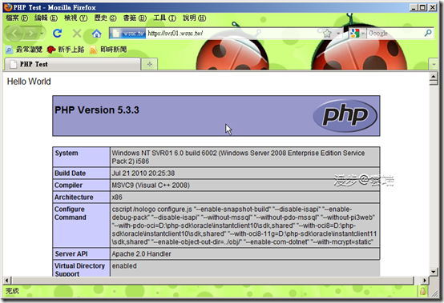Select the PHP Test tab

(x=72, y=64)
